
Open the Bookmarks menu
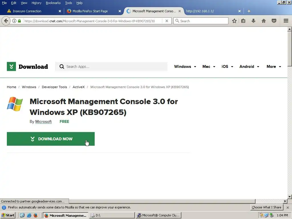(53, 3)
